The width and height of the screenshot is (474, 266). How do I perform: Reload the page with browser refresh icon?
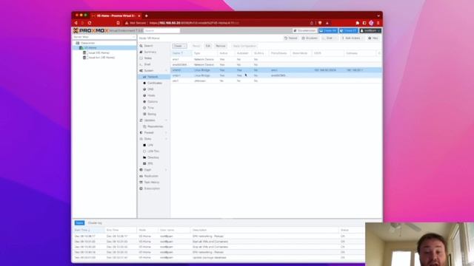click(x=90, y=23)
